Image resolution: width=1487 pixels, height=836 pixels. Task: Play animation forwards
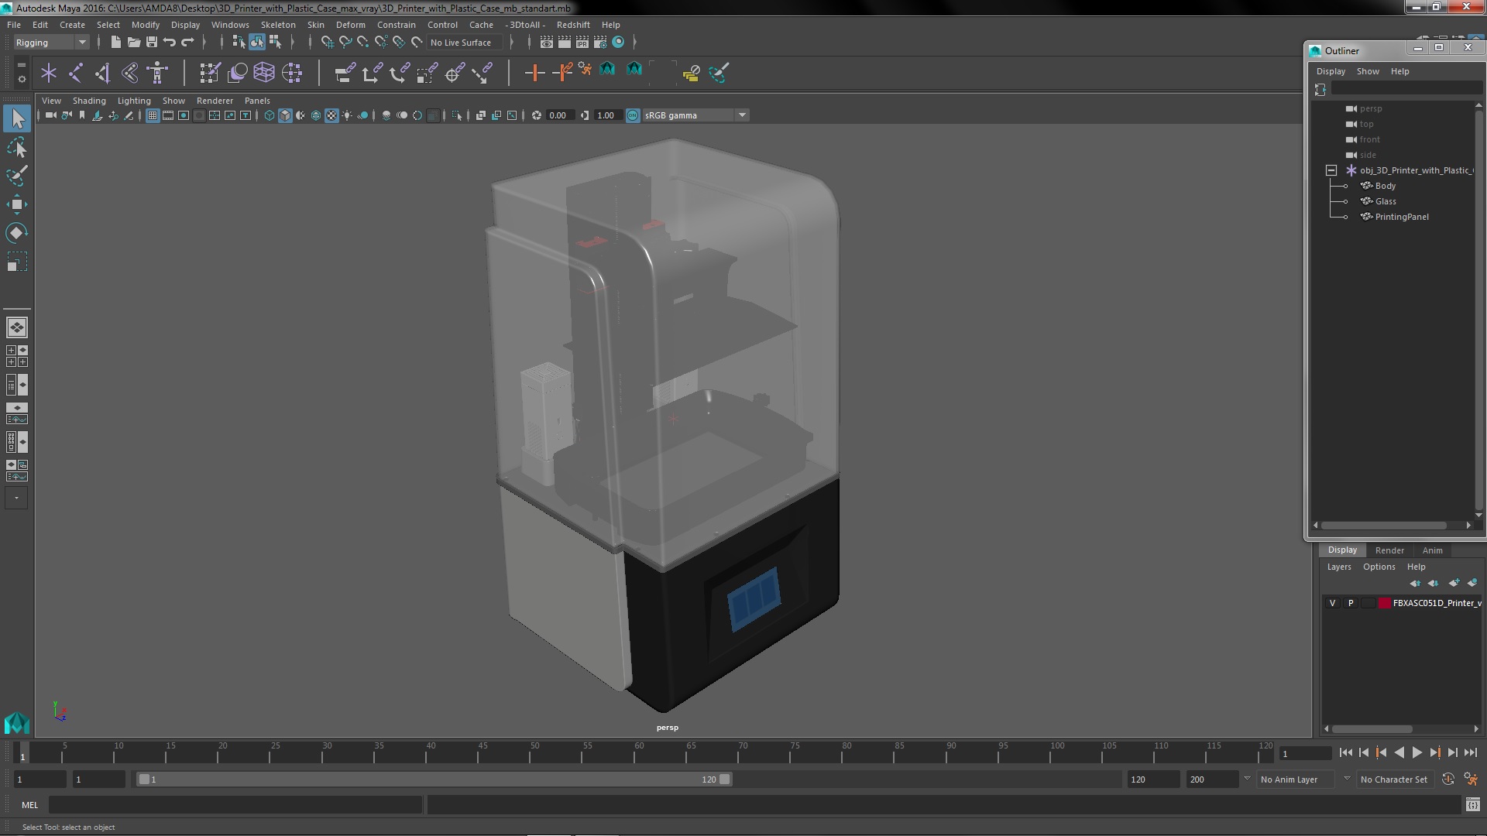point(1417,752)
